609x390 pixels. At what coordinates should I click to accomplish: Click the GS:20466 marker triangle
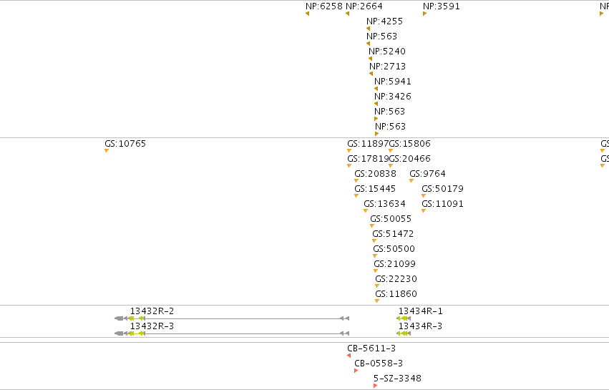pos(391,166)
